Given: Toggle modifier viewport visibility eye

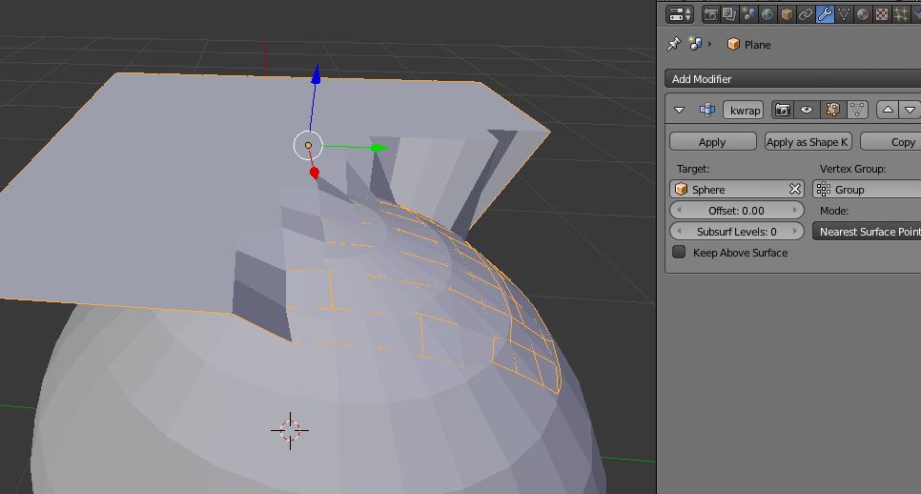Looking at the screenshot, I should tap(807, 110).
